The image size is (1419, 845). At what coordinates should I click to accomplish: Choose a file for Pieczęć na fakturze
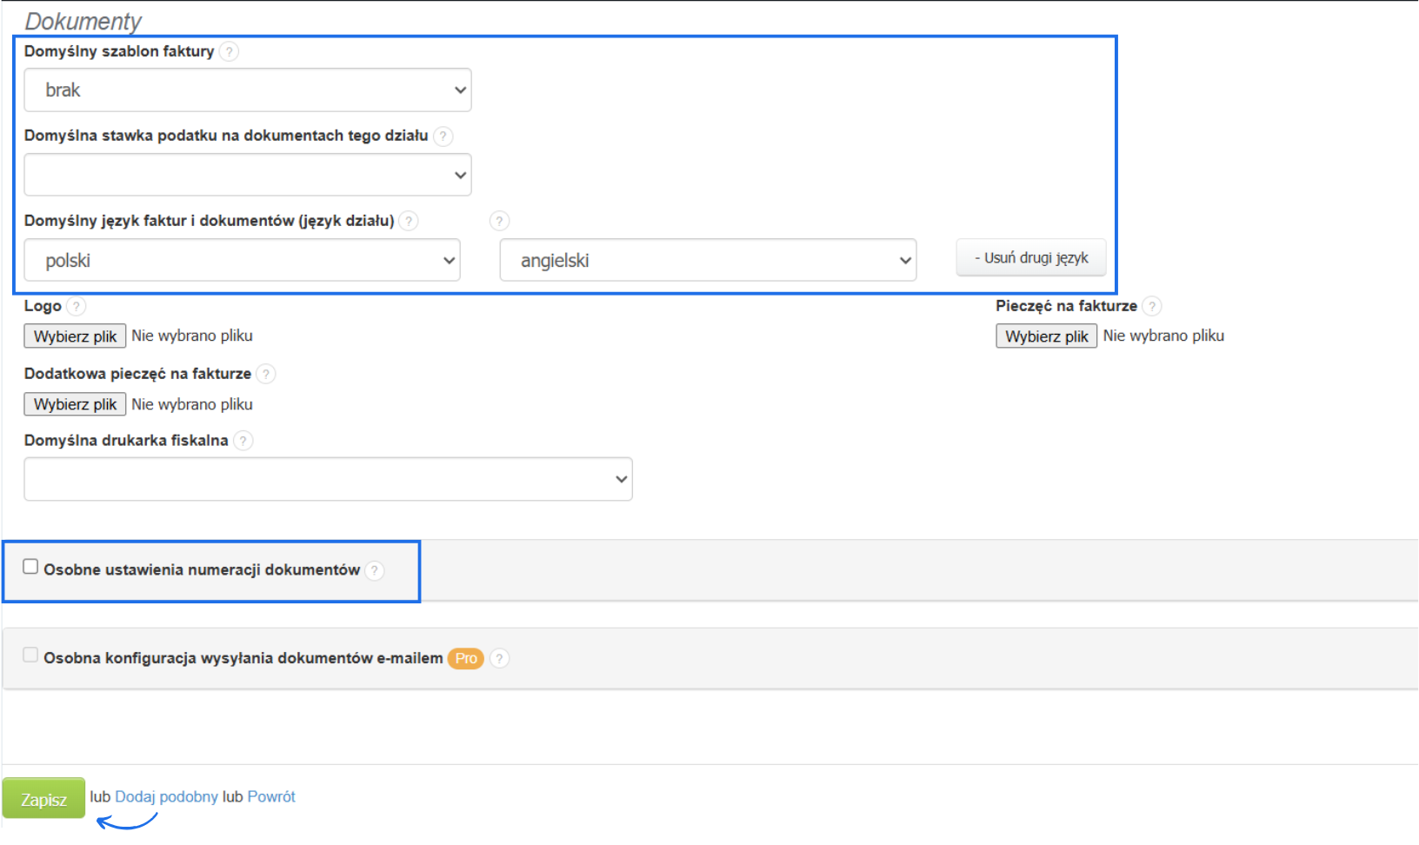pos(1047,336)
